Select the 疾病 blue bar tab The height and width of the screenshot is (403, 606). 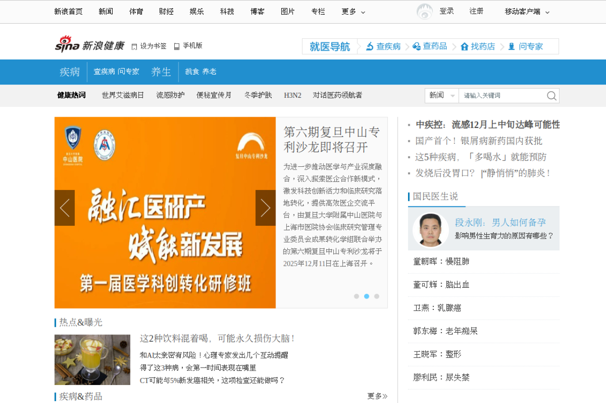(x=70, y=72)
